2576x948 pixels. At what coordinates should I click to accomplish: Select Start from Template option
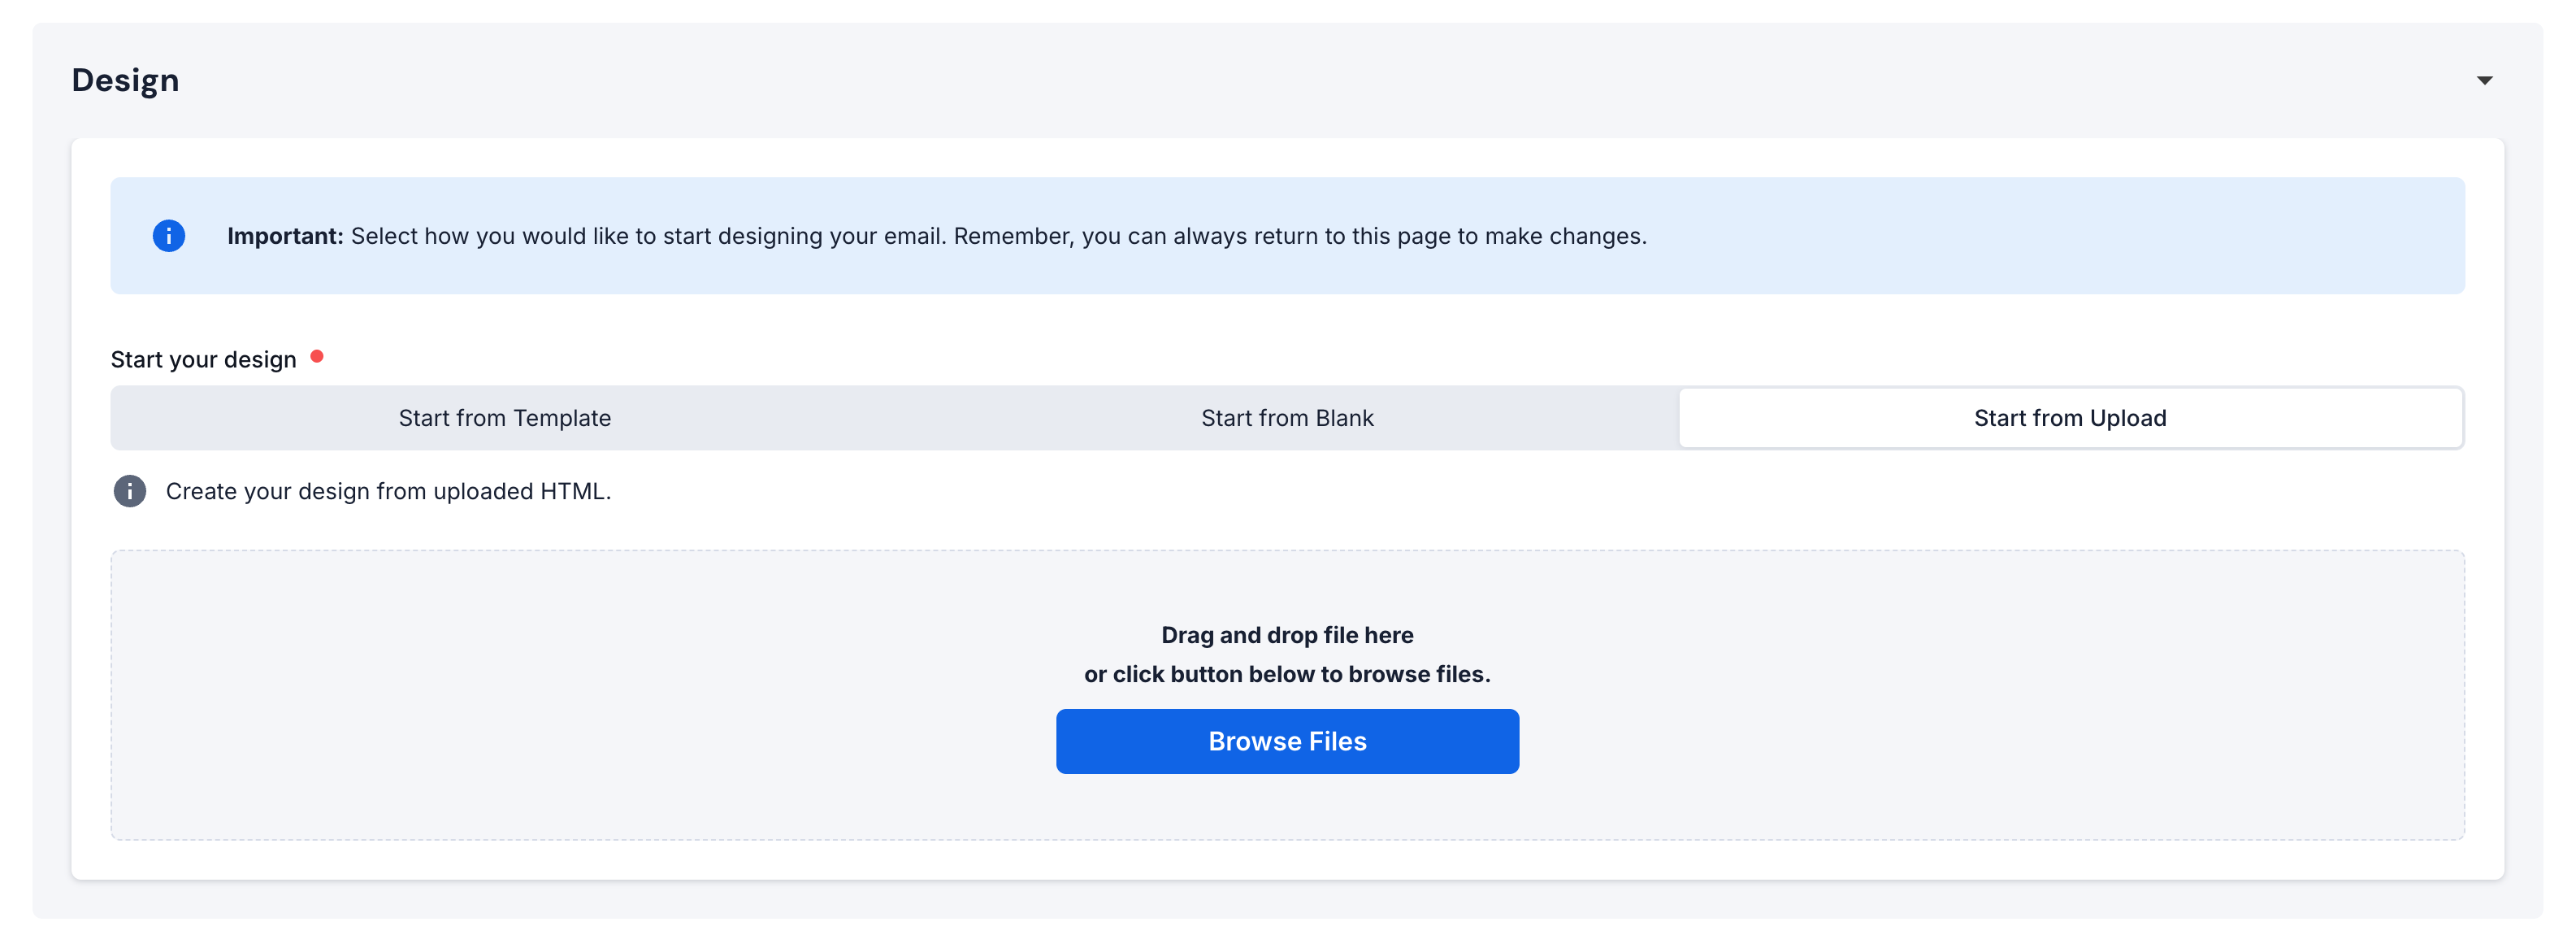point(504,418)
